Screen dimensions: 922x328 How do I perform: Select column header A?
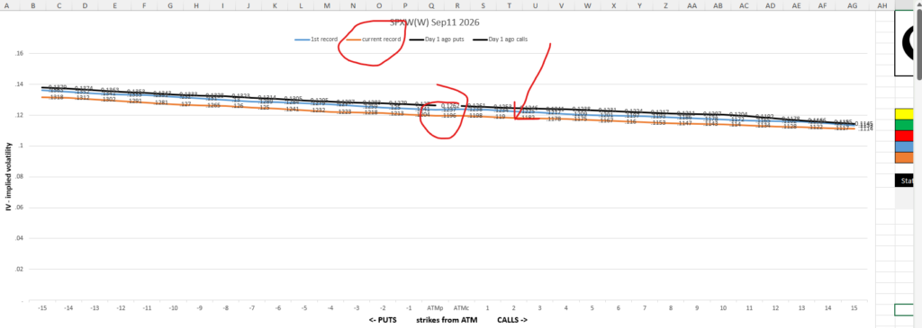7,4
